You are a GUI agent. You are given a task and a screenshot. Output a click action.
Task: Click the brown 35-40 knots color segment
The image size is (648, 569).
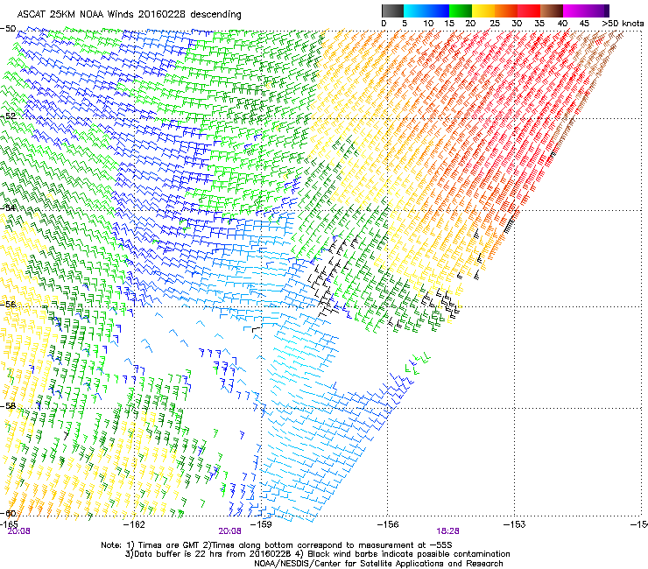552,11
